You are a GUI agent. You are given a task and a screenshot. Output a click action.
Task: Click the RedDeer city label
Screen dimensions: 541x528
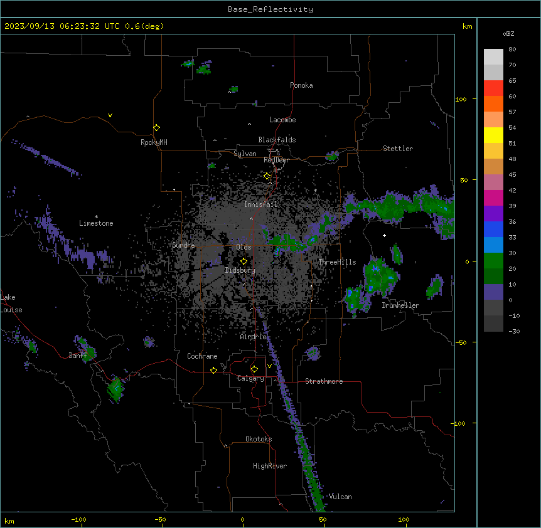pyautogui.click(x=276, y=160)
